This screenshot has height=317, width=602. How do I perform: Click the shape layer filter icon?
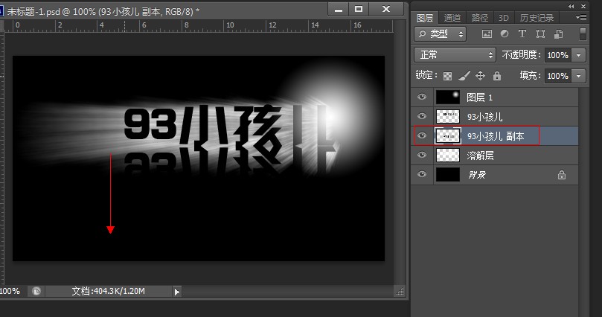[x=539, y=34]
